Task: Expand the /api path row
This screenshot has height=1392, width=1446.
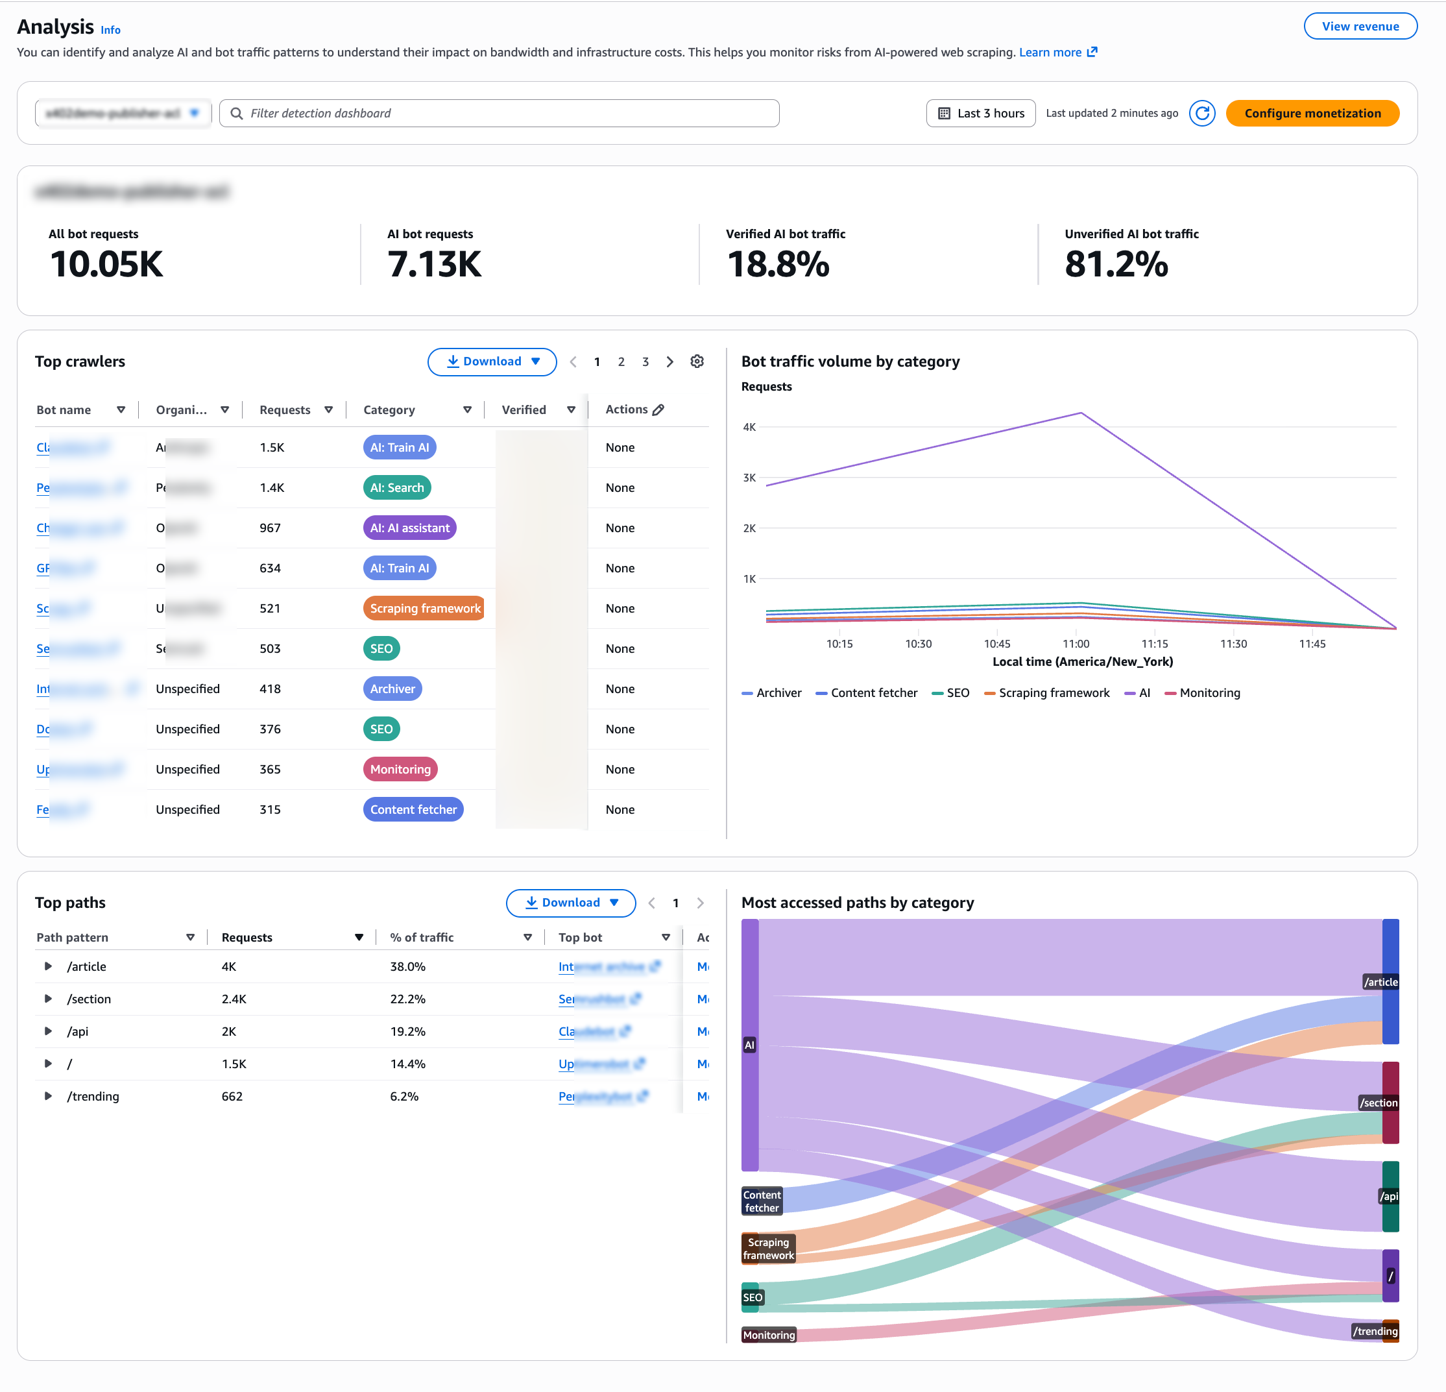Action: tap(48, 1031)
